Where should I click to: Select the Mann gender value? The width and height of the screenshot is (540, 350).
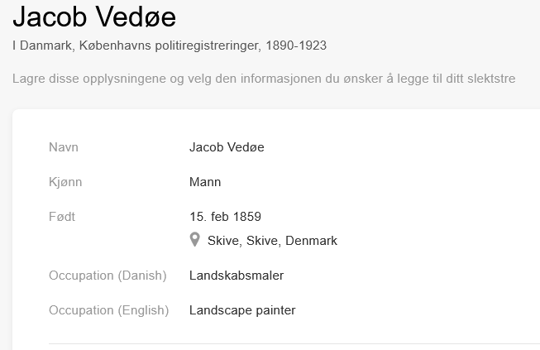click(x=205, y=182)
